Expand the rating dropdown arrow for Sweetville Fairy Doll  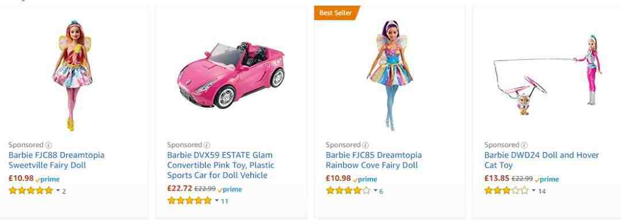click(x=58, y=191)
